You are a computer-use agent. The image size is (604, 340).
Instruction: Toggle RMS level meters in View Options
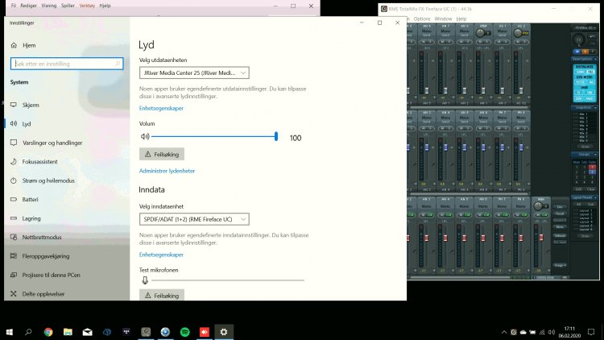point(591,82)
